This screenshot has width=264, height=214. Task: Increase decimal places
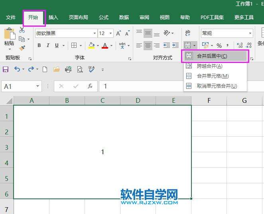point(240,45)
